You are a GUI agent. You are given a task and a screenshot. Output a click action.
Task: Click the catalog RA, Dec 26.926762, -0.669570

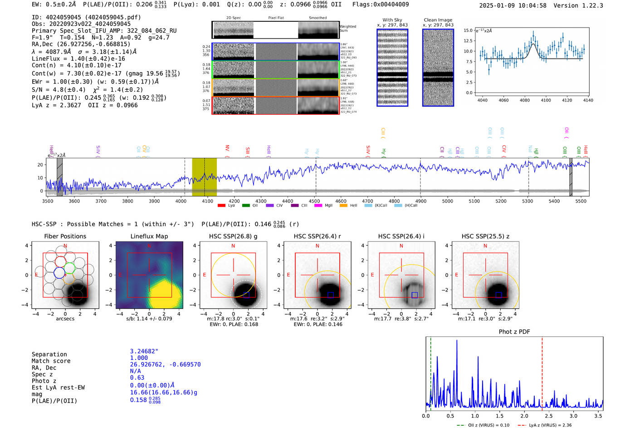click(x=165, y=364)
